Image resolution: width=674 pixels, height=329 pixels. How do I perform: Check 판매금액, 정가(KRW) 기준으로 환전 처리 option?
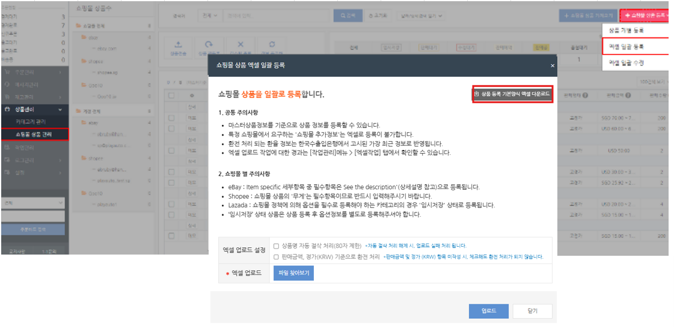pyautogui.click(x=276, y=256)
